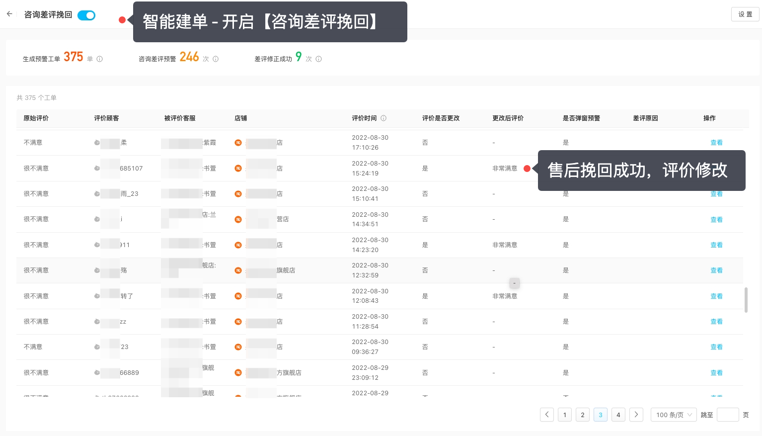
Task: Click 非常满意 in the 12:08:43 row
Action: coord(505,296)
